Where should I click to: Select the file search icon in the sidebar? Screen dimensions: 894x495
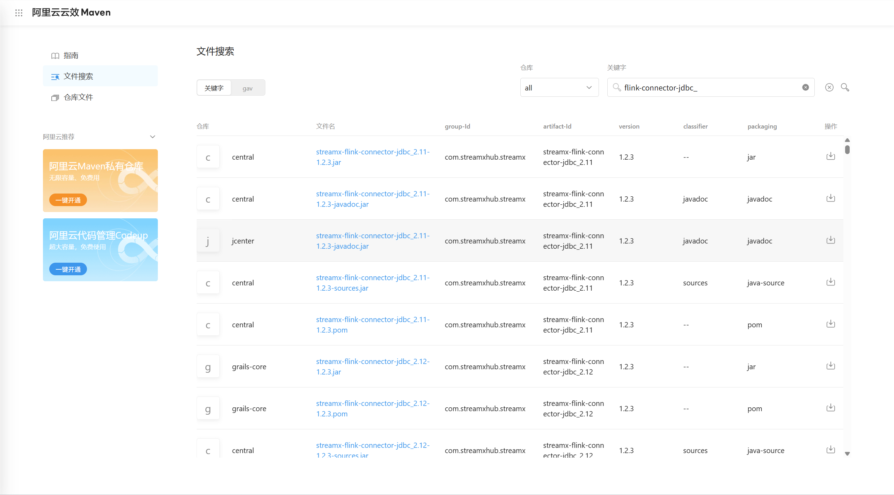55,76
